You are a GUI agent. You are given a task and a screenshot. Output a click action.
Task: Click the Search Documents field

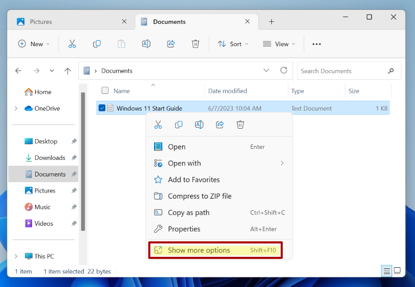click(x=349, y=71)
